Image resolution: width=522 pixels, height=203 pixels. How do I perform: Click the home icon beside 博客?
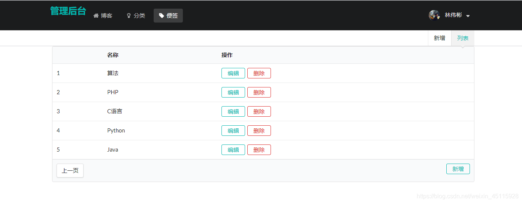coord(96,16)
